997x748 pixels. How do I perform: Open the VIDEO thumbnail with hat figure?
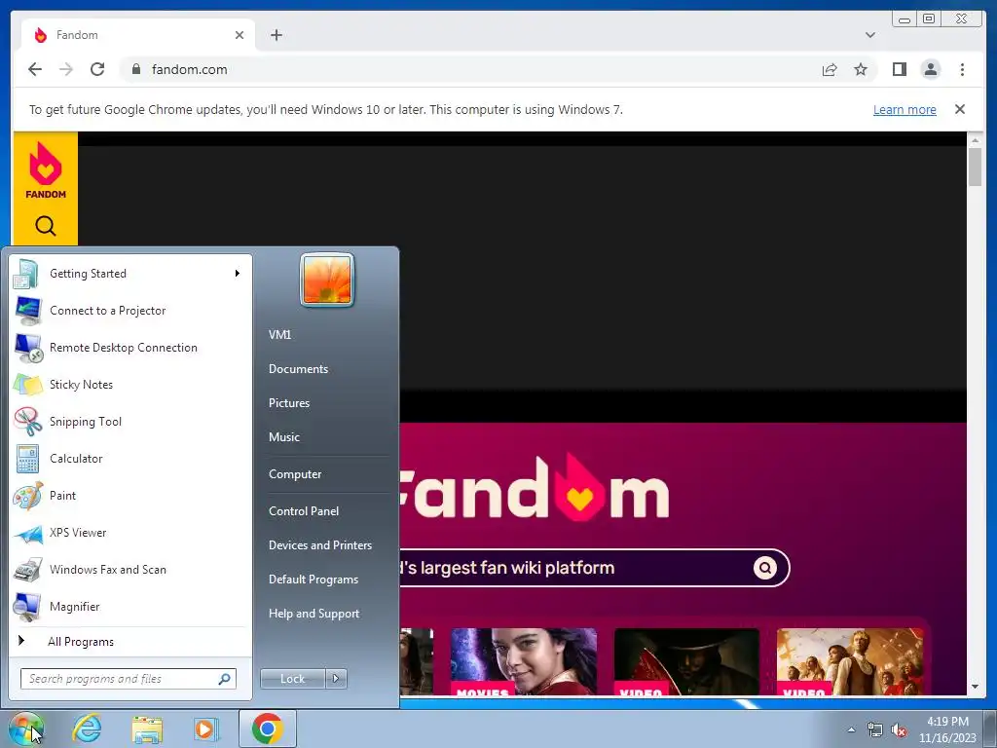pyautogui.click(x=686, y=661)
